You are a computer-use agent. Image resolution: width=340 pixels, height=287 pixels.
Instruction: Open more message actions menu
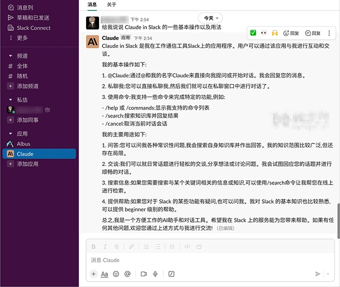[x=329, y=33]
